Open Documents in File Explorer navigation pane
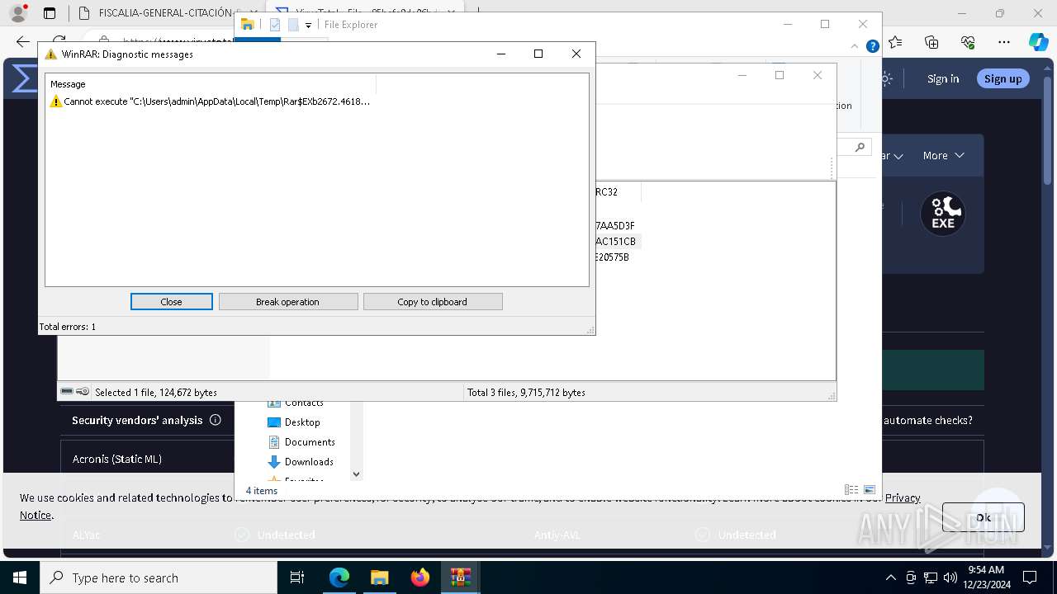The height and width of the screenshot is (594, 1057). [301, 442]
